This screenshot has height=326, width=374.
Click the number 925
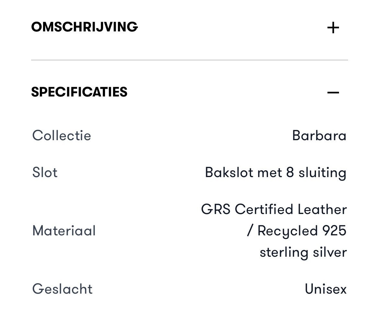[334, 231]
